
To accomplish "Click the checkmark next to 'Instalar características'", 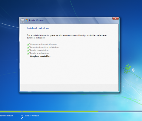I will click(28, 51).
